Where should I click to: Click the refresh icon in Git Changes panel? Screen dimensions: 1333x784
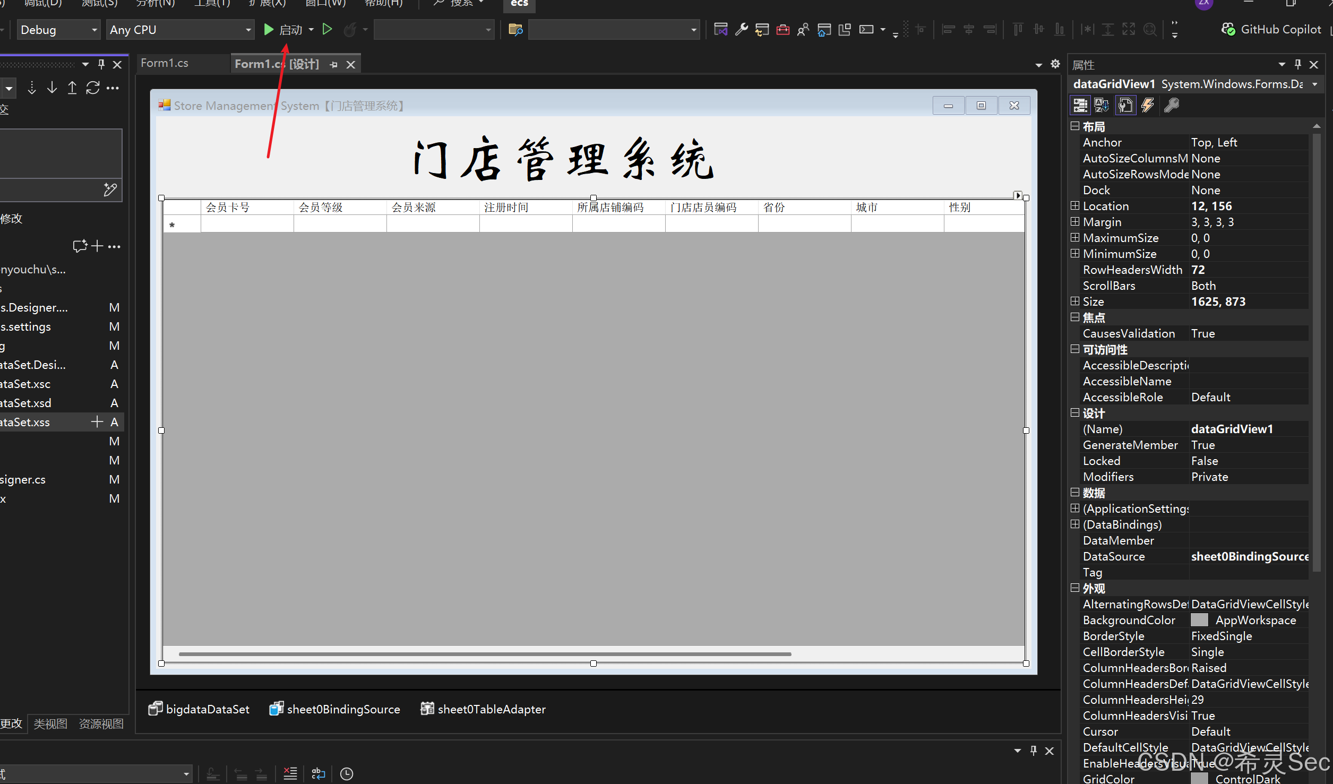point(92,88)
